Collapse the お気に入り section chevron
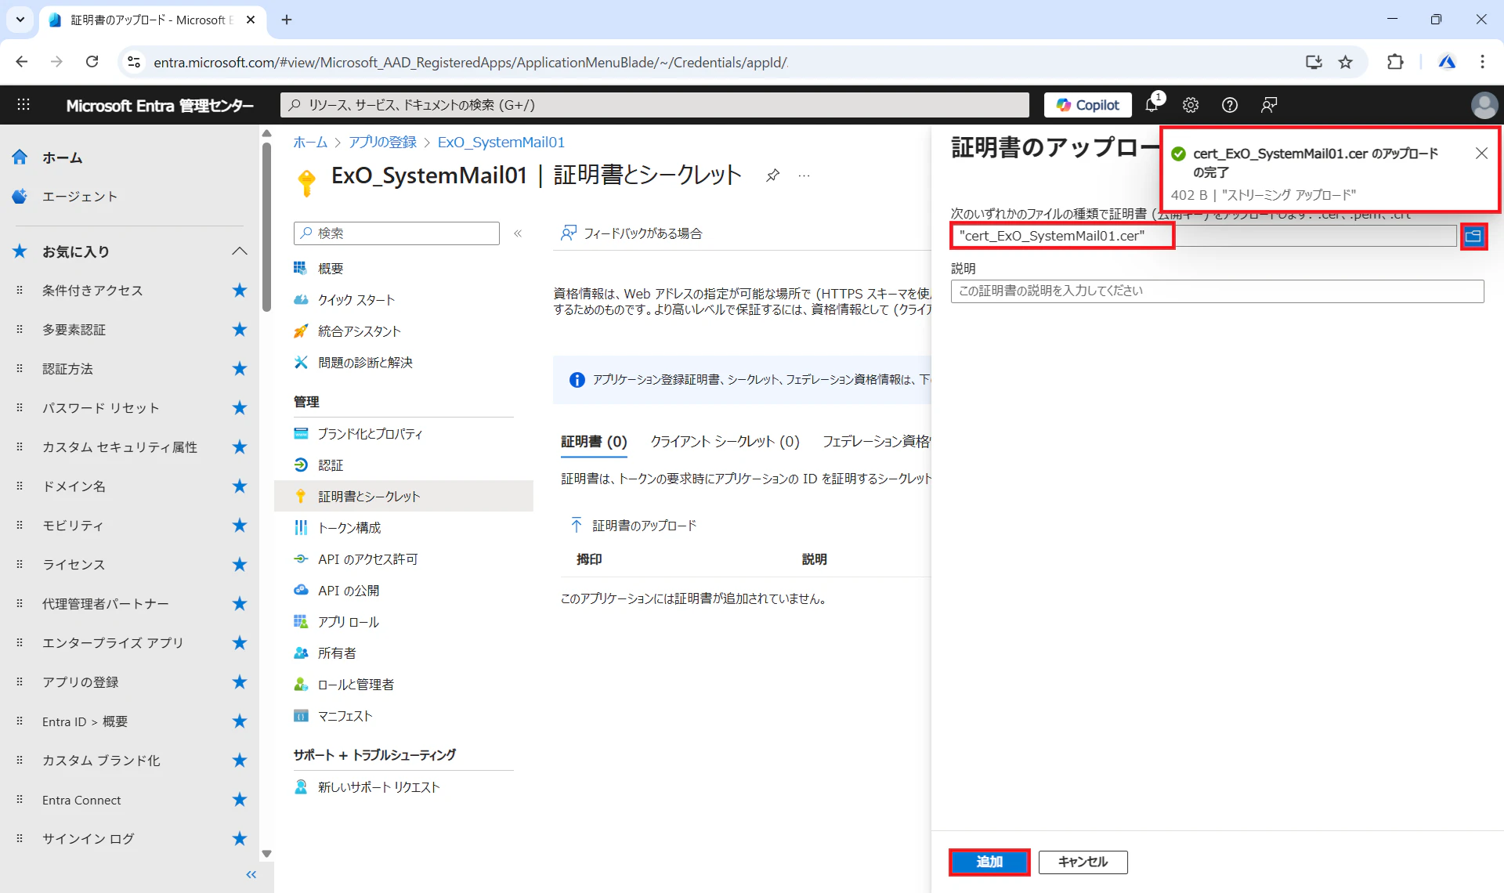The width and height of the screenshot is (1504, 893). point(240,251)
